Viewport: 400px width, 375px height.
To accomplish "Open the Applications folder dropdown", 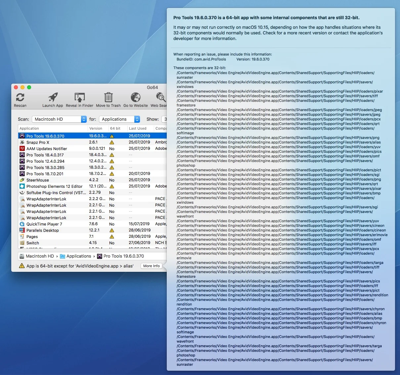I will tap(119, 119).
